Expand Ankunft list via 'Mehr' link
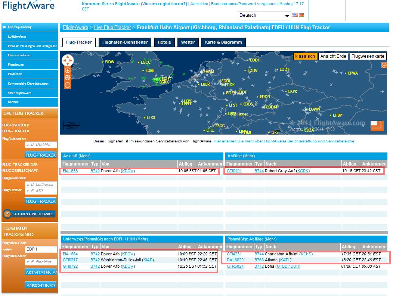 click(84, 156)
